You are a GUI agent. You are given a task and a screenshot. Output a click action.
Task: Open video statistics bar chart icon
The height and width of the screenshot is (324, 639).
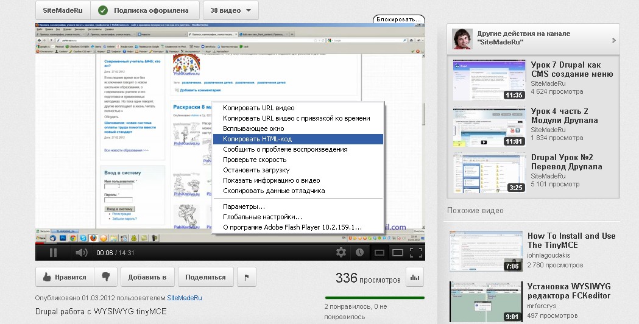pos(415,277)
